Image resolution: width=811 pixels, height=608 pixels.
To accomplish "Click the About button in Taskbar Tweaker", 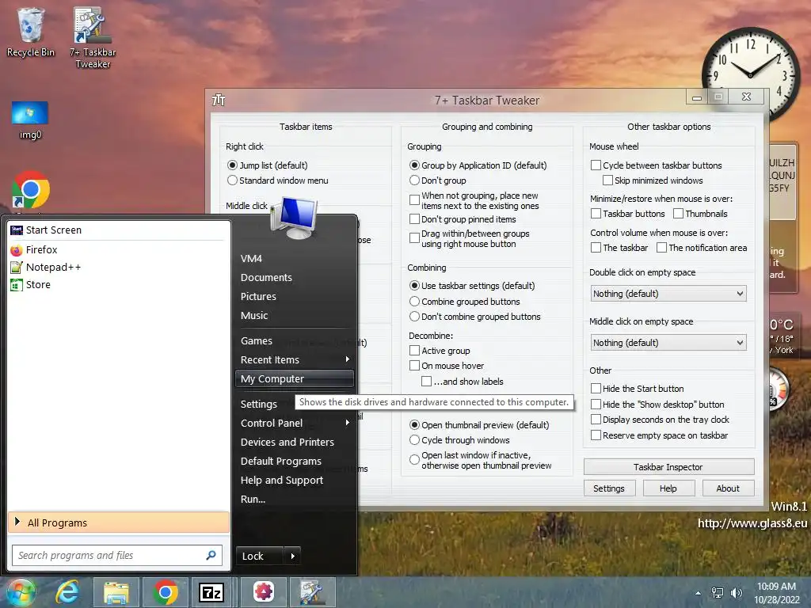I will pos(728,488).
